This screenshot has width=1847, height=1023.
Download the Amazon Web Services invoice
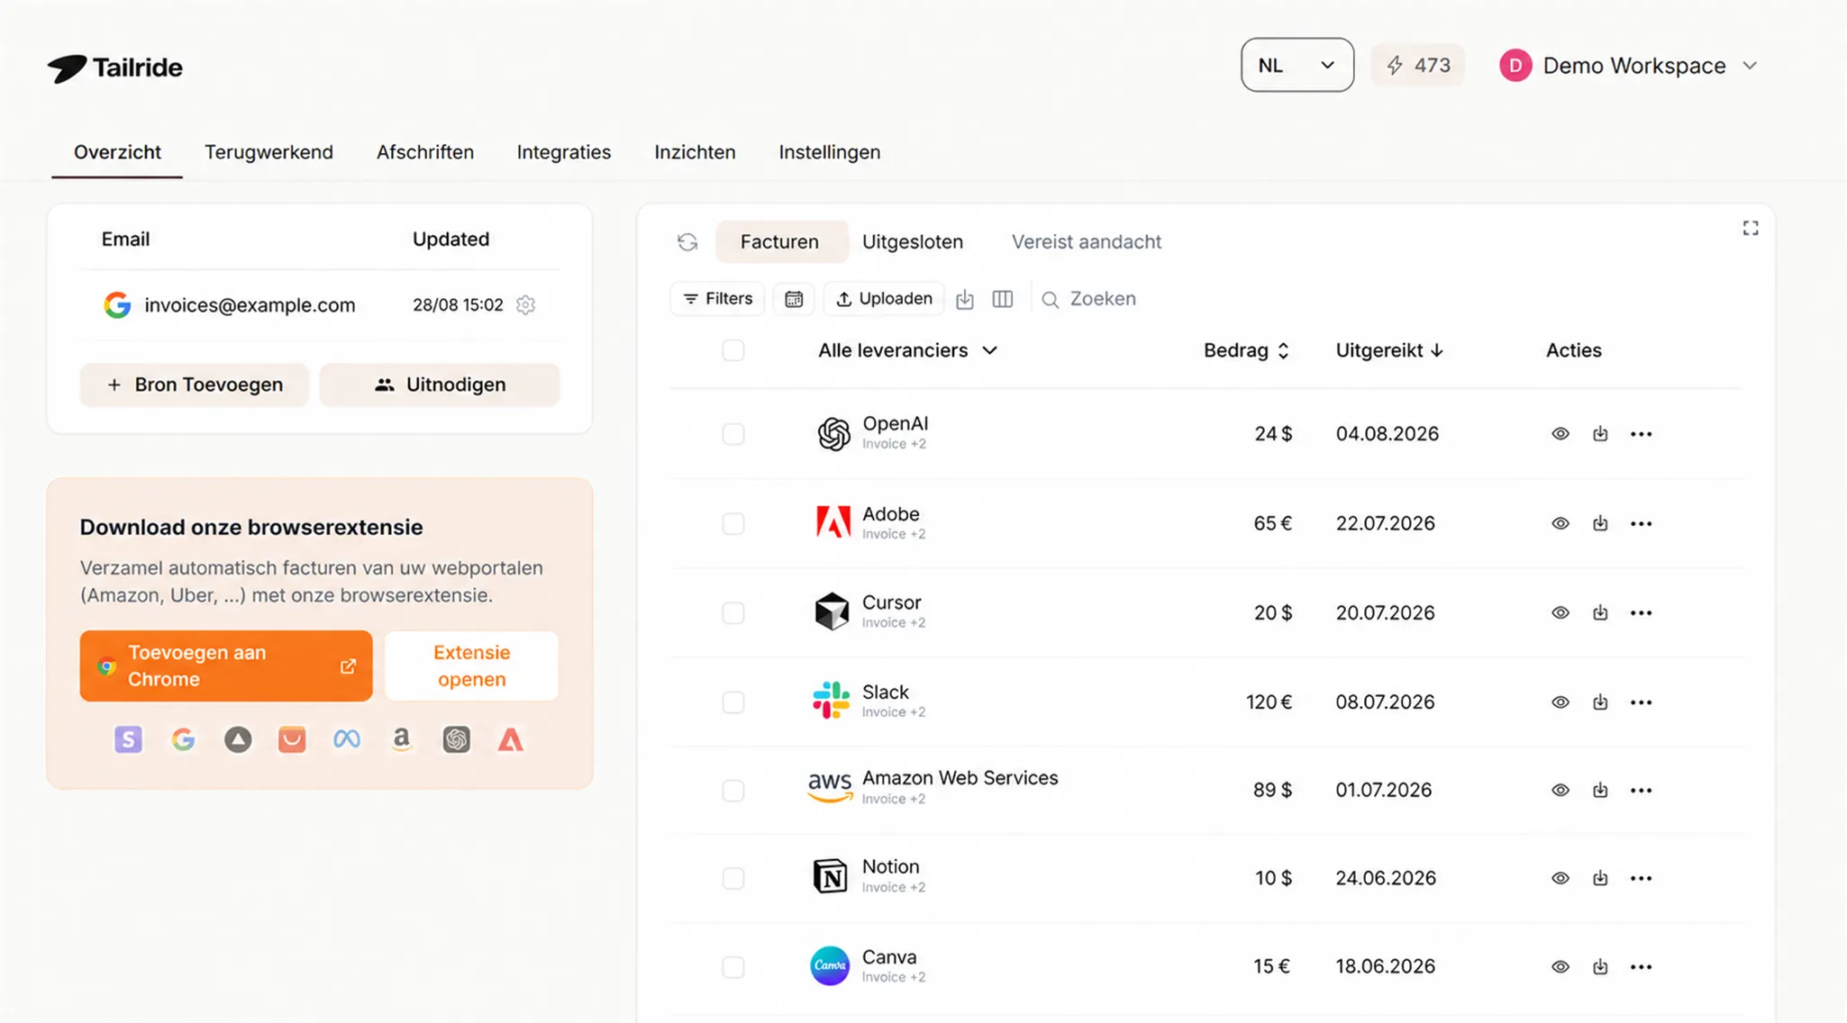click(x=1600, y=790)
